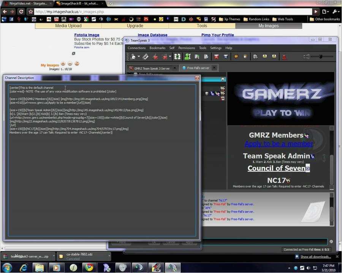Screen dimensions: 342x273
Task: Open Internet Explorer from taskbar
Action: pos(23,268)
